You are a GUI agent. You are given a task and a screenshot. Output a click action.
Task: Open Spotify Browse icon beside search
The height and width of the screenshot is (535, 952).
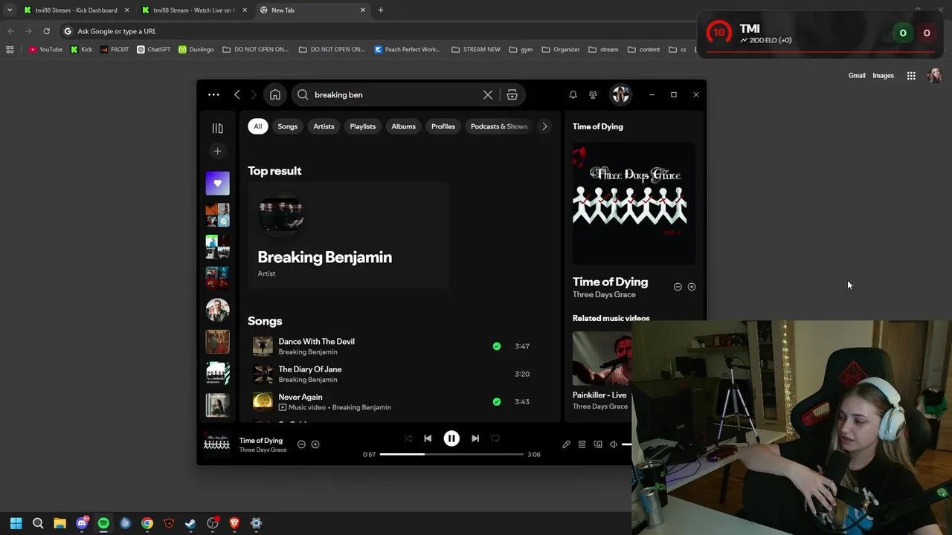tap(512, 94)
